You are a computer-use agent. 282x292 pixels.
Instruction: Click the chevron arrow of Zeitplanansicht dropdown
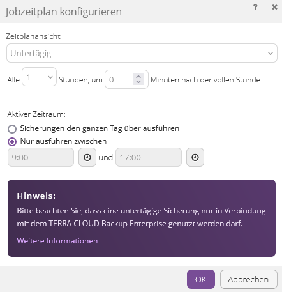271,53
